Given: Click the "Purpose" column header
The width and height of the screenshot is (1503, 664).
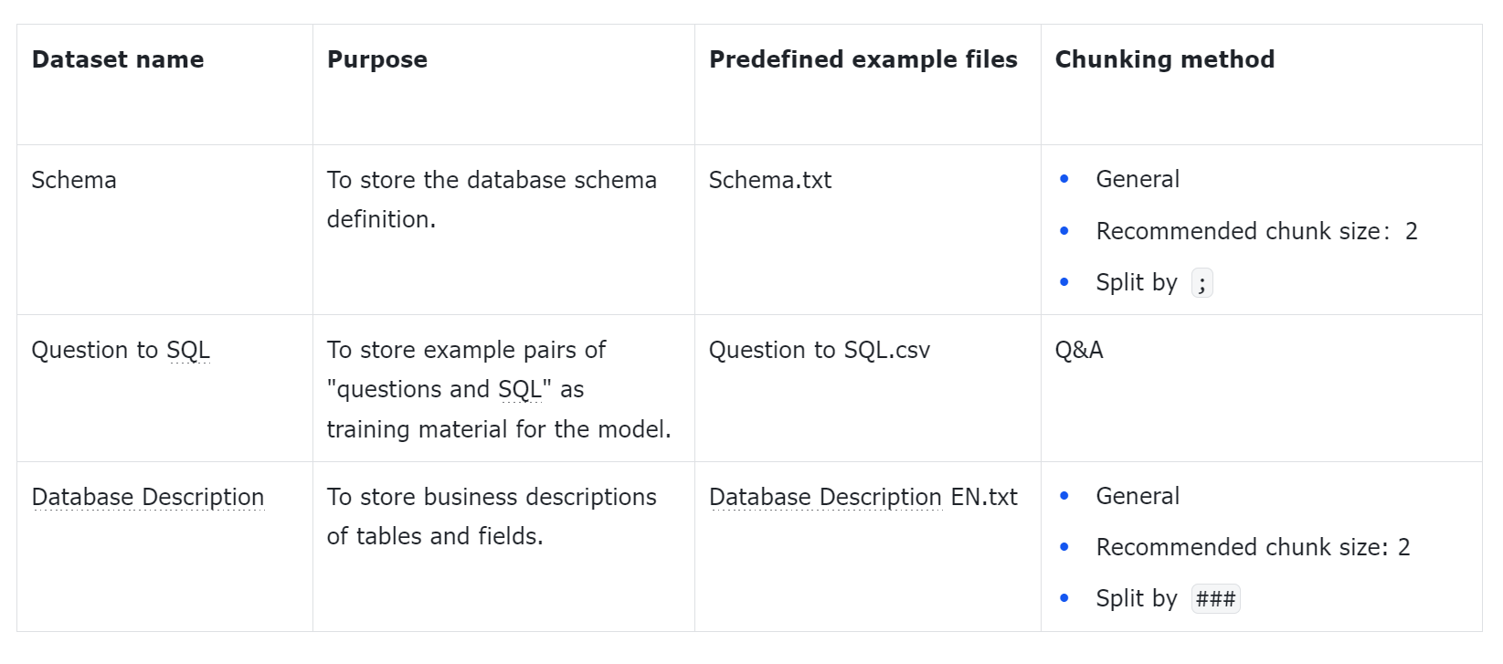Looking at the screenshot, I should 376,59.
